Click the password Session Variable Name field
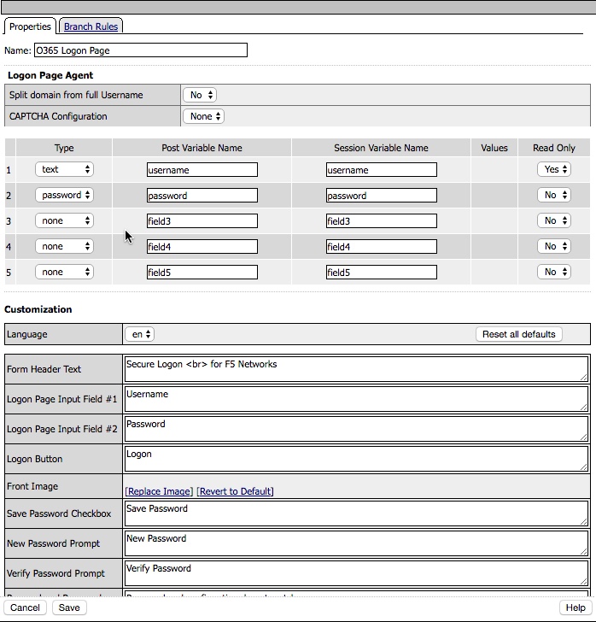Viewport: 596px width, 622px height. point(381,196)
